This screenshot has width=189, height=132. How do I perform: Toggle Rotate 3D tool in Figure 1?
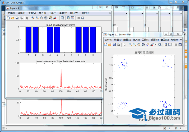click(46, 18)
